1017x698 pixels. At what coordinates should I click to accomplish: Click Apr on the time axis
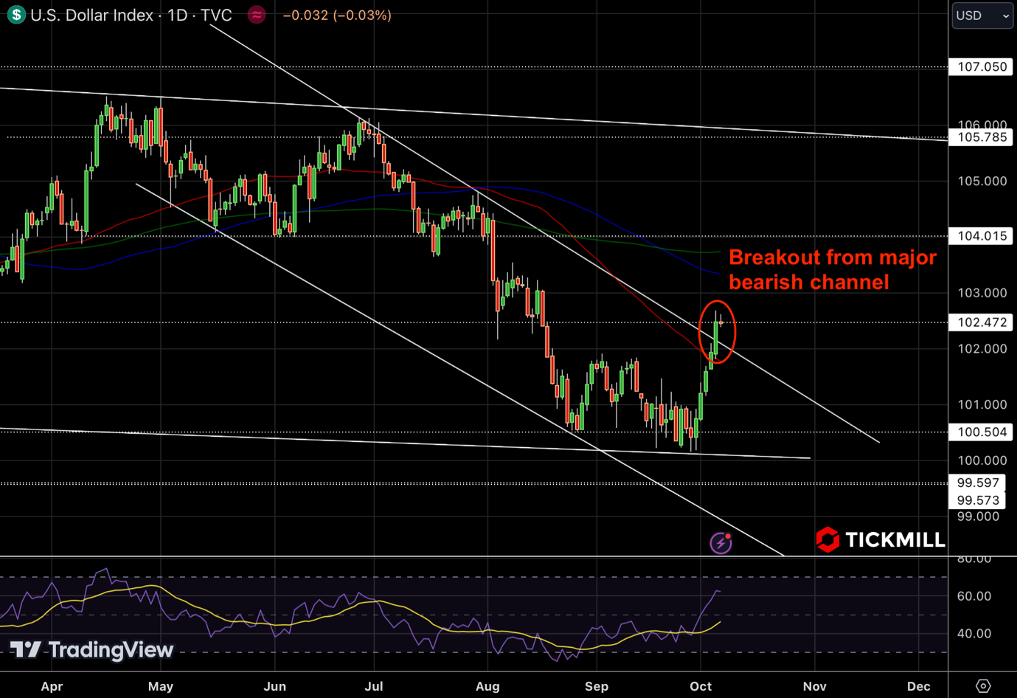coord(52,687)
